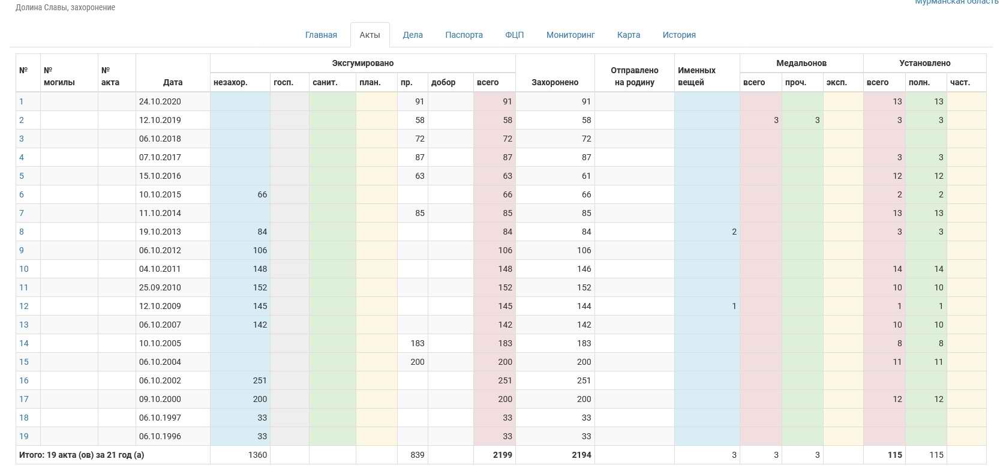Open the Паспорта tab

coord(464,35)
